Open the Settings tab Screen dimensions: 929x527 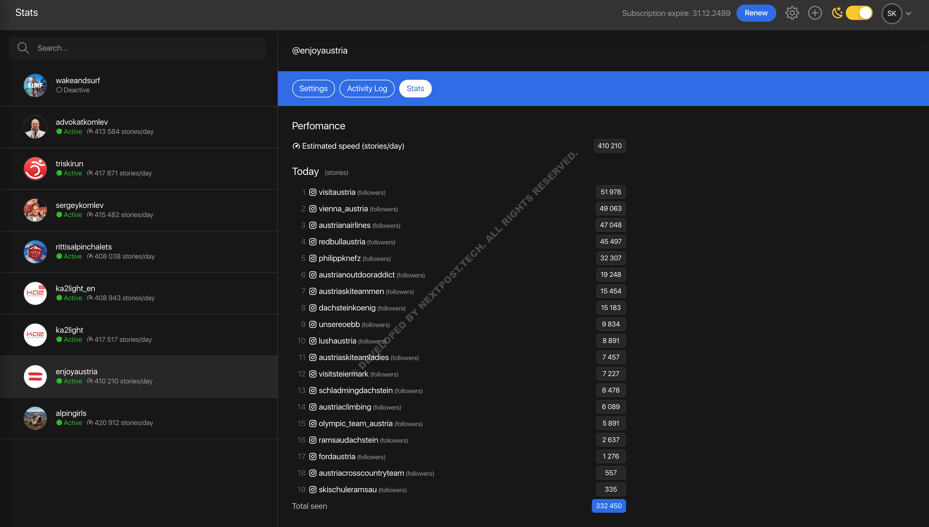pyautogui.click(x=313, y=89)
